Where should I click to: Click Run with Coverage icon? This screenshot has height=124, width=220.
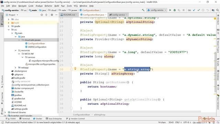pos(179,10)
